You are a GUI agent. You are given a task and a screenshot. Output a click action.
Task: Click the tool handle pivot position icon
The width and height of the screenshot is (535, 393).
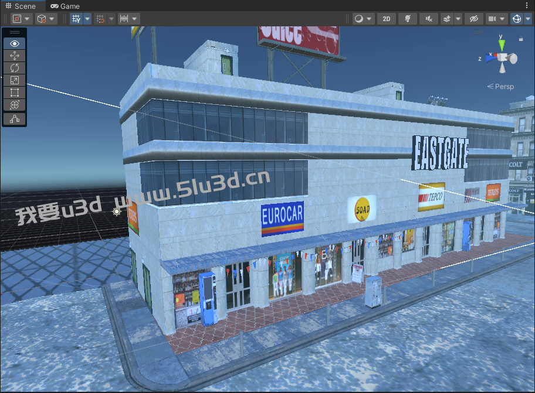[17, 19]
